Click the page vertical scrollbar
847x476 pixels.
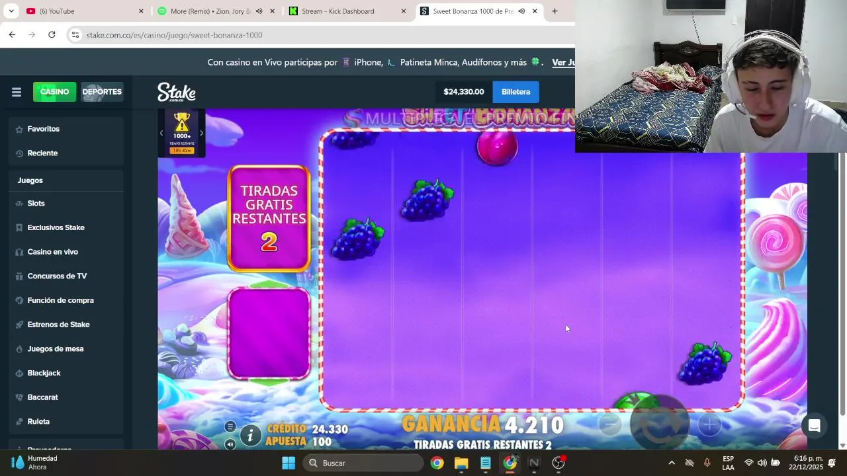pyautogui.click(x=842, y=284)
